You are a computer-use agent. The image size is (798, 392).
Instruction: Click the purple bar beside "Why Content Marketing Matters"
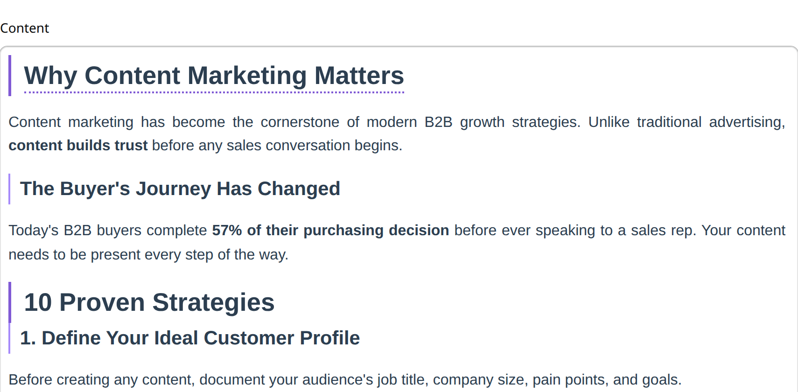click(x=10, y=76)
